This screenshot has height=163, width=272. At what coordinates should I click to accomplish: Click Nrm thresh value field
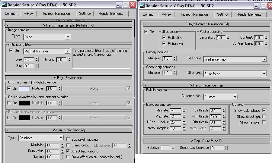point(216,117)
